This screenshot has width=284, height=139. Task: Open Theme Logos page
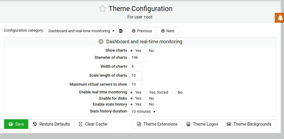[x=202, y=124]
